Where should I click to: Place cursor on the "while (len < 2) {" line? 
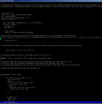(11, 41)
